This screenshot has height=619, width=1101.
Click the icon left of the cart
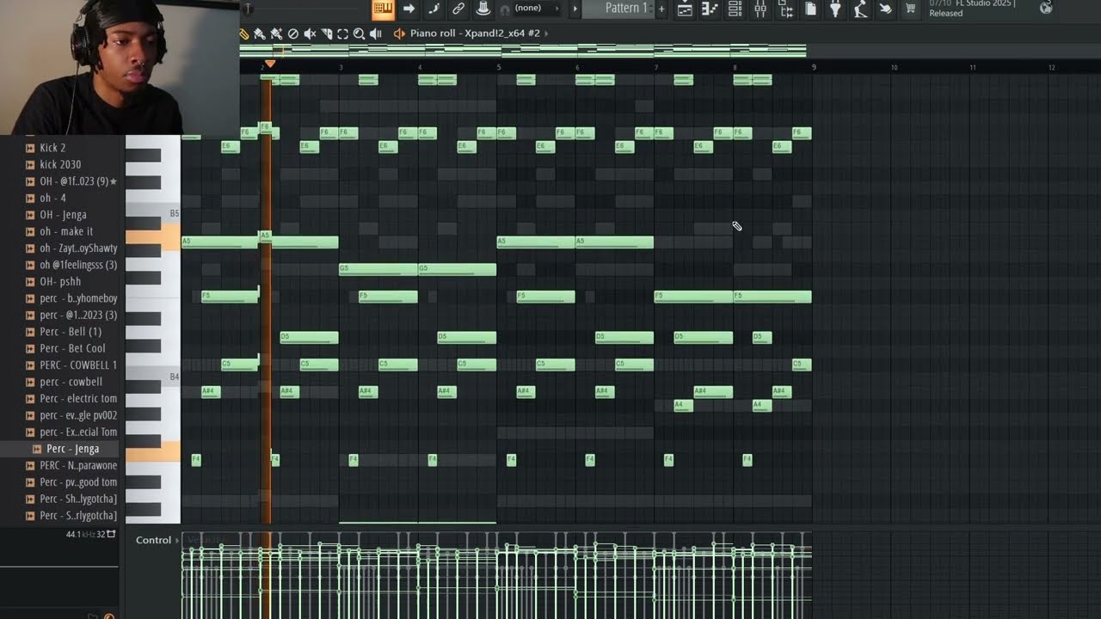885,9
